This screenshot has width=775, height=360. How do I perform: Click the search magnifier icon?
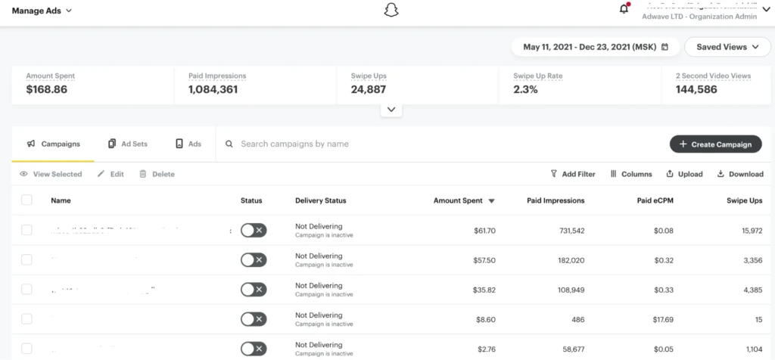[229, 144]
